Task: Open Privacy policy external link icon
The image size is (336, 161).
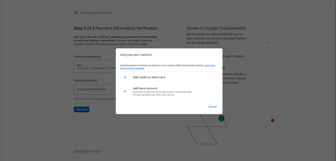Action: (91, 151)
